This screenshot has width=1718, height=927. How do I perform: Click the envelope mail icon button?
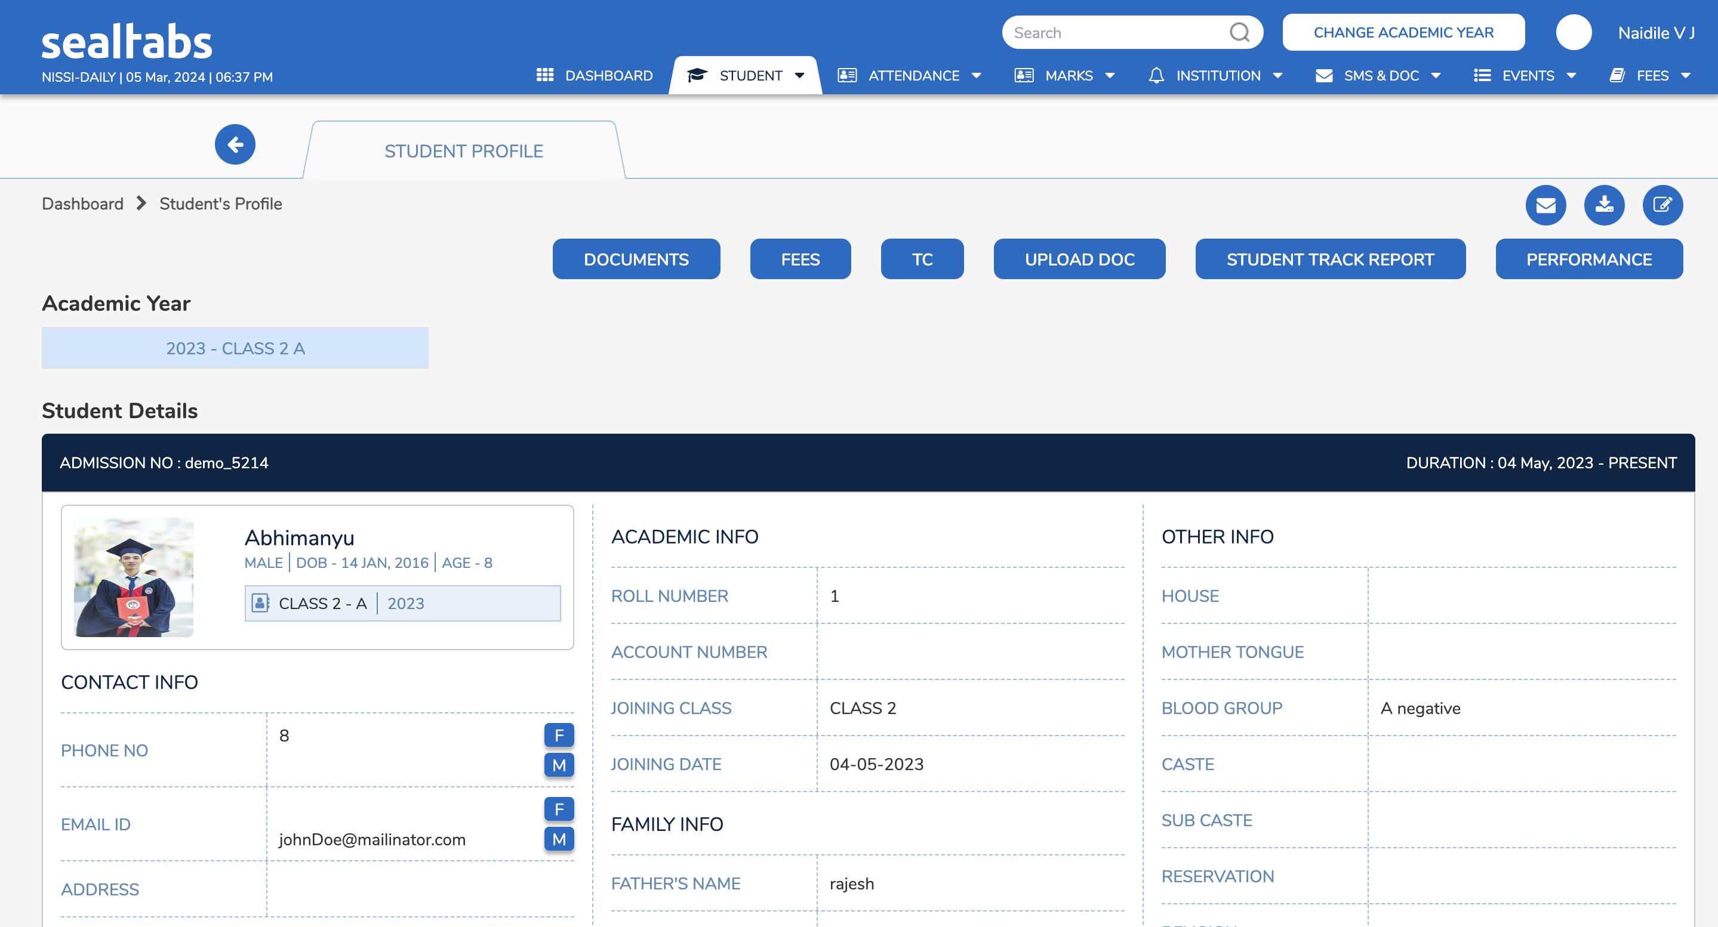1545,205
